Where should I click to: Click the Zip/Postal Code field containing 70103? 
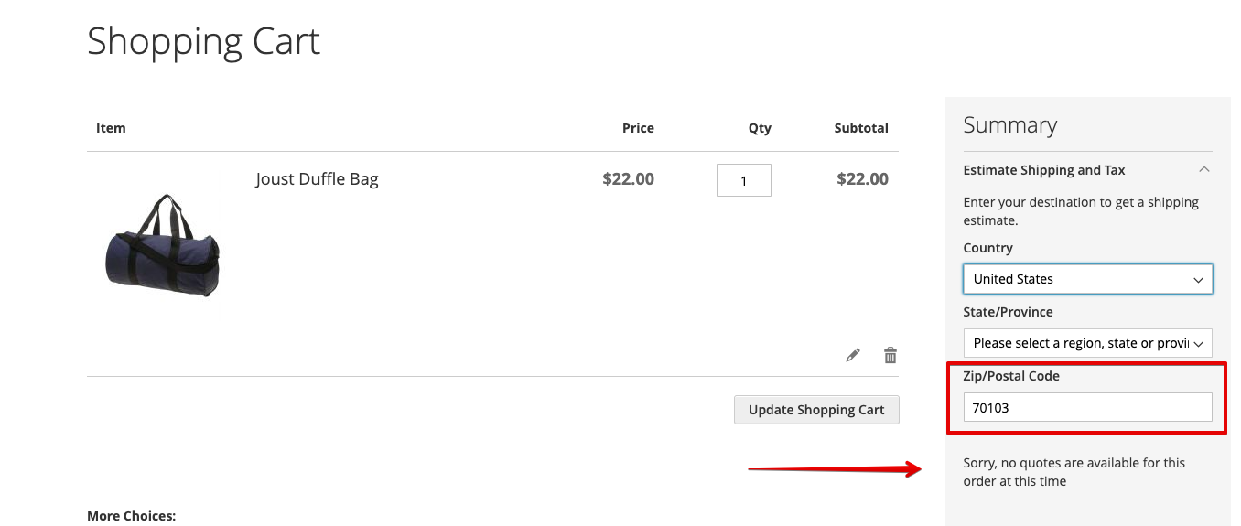(x=1087, y=407)
